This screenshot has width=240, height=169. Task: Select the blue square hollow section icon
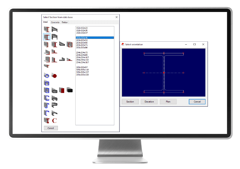(47, 82)
